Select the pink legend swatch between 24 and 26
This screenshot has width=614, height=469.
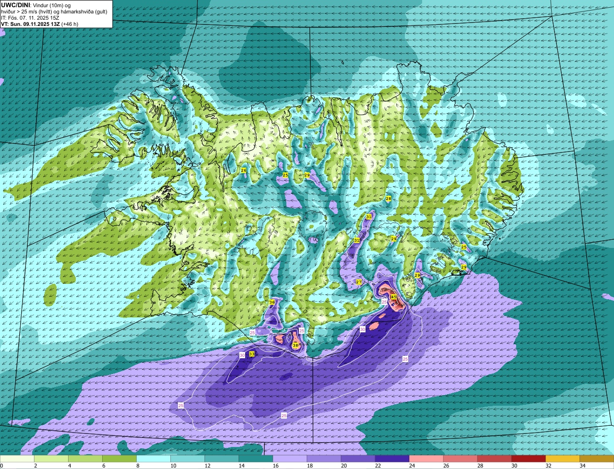pos(426,459)
